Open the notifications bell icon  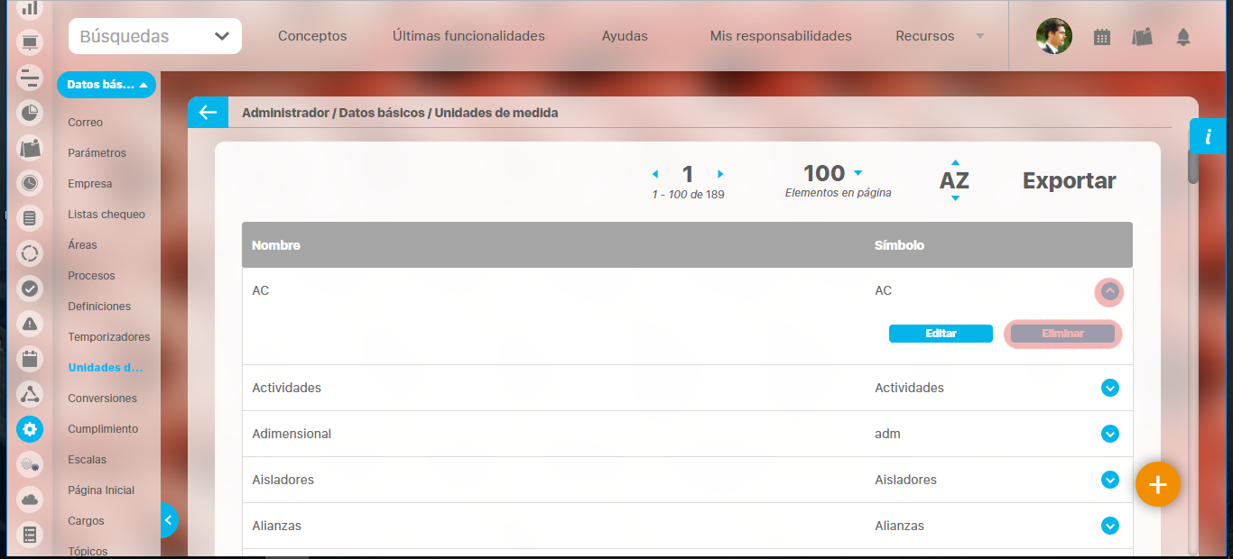[x=1182, y=37]
